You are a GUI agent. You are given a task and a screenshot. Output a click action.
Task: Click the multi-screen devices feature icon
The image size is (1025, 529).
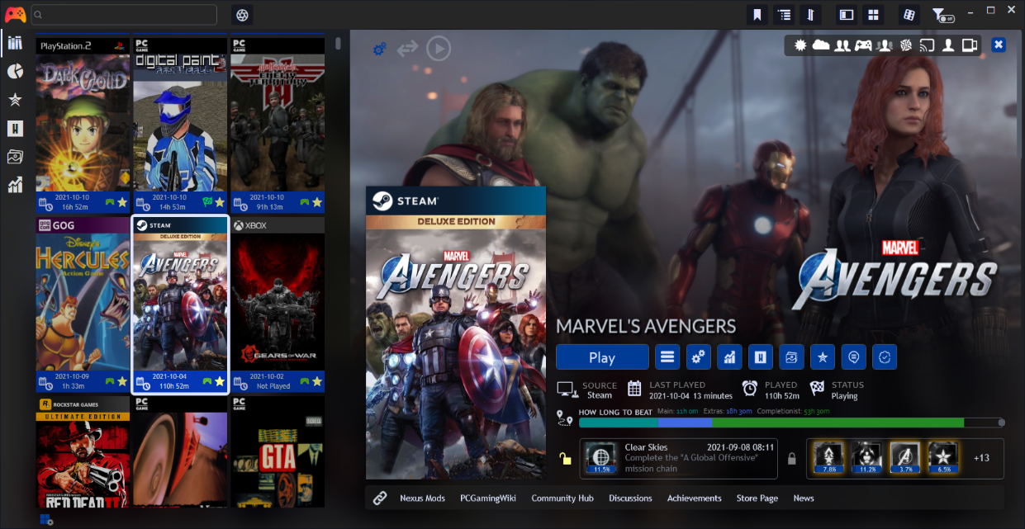pos(970,45)
